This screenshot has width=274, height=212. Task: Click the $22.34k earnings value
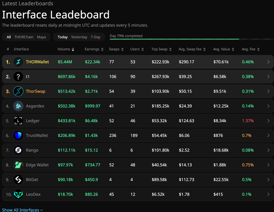pyautogui.click(x=92, y=62)
